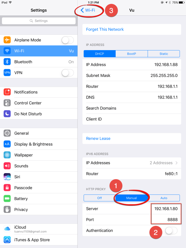The width and height of the screenshot is (186, 248).
Task: Tap the Sounds speaker icon
Action: coord(7,166)
